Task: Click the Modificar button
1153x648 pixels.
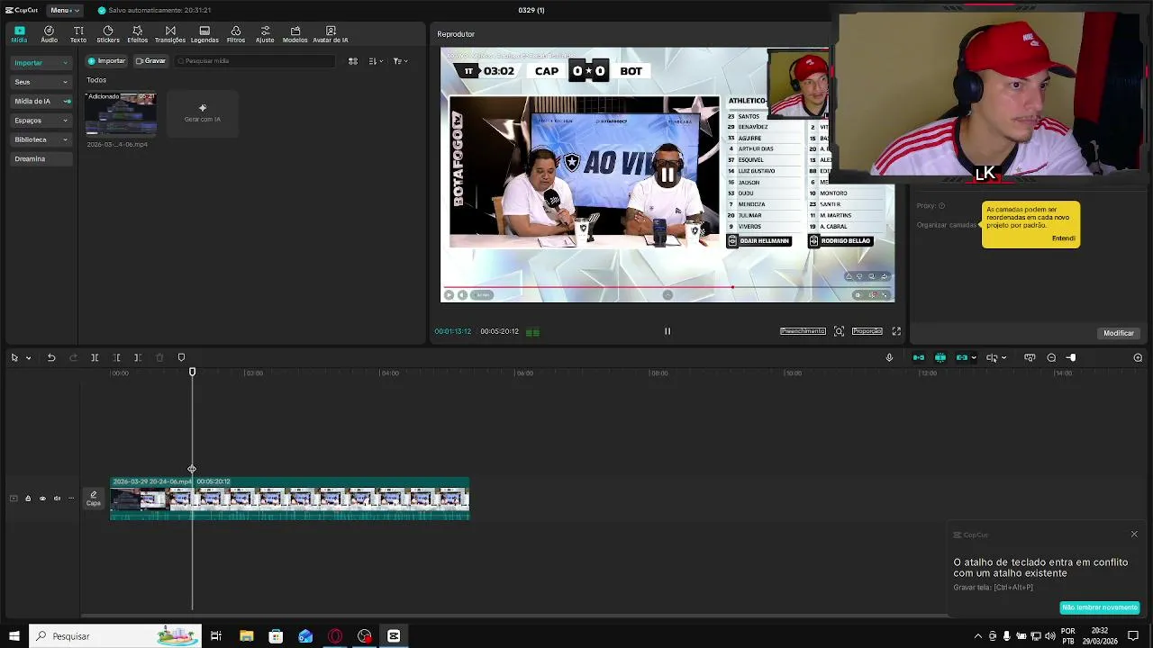Action: click(x=1119, y=333)
